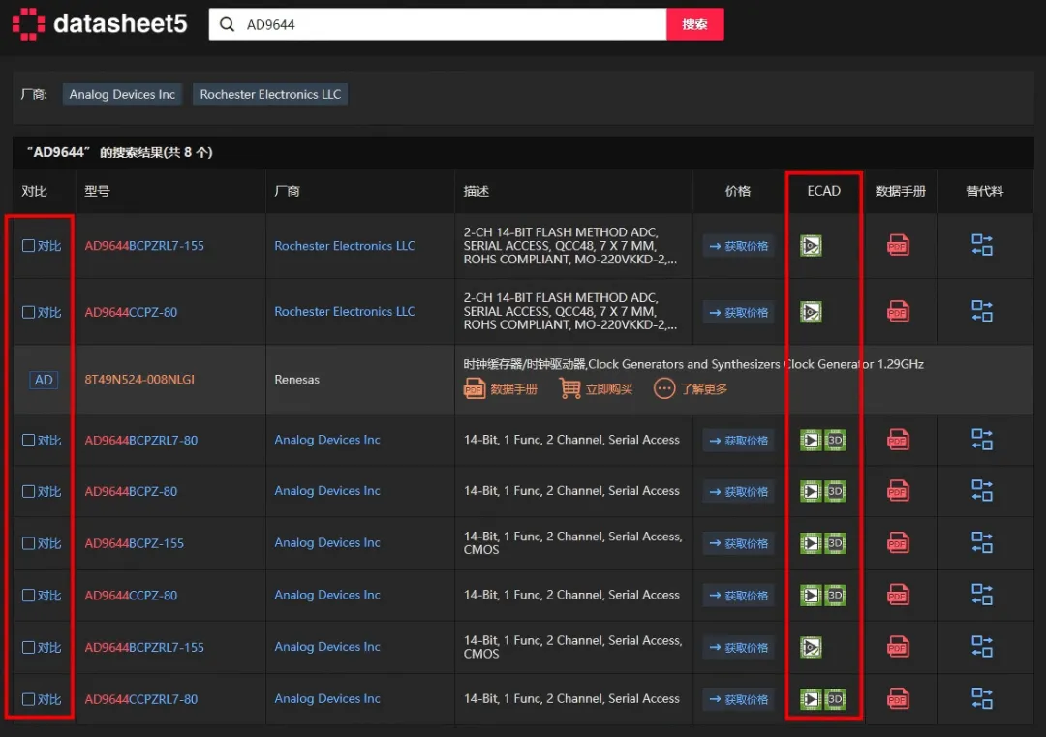Show alternatives icon for AD9644BCPZ-80
This screenshot has width=1046, height=737.
(982, 491)
